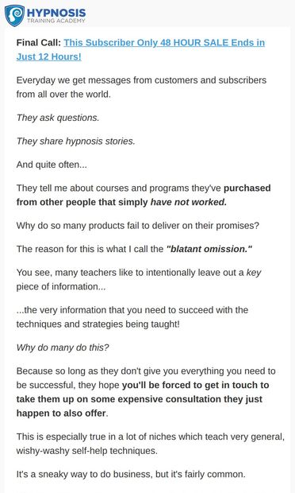Screen dimensions: 295x493
Task: Click the 'You see, many teachers' paragraph
Action: [139, 280]
